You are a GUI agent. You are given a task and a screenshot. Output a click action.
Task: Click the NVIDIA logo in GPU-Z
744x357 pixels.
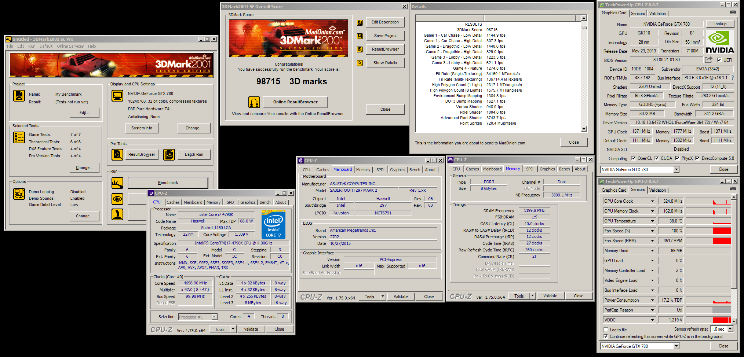pyautogui.click(x=720, y=41)
